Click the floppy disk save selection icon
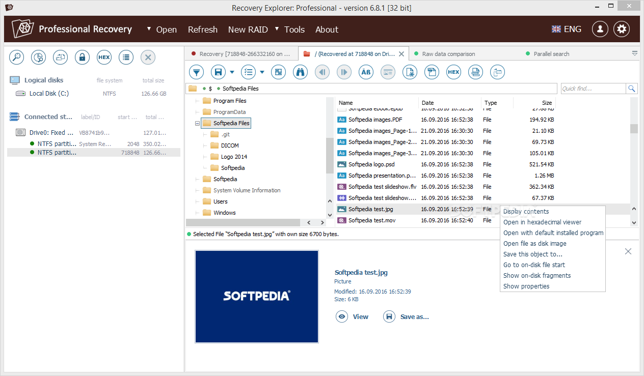Viewport: 644px width, 376px height. coord(218,72)
